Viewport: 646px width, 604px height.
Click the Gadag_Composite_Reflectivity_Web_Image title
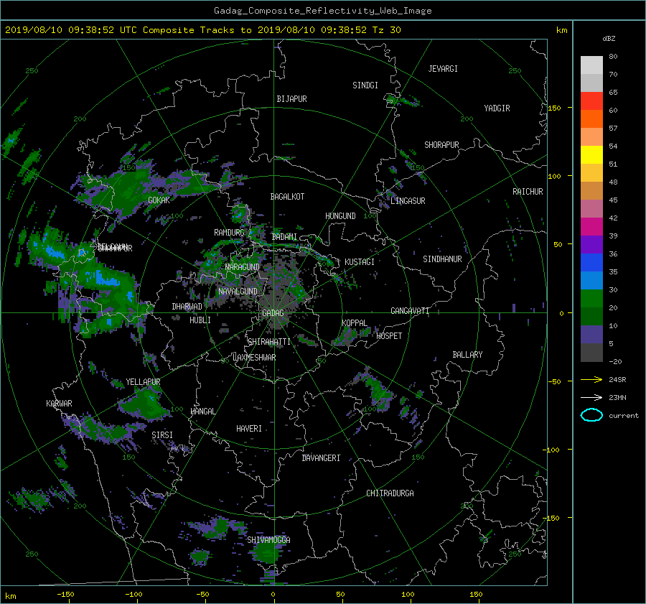click(x=322, y=11)
